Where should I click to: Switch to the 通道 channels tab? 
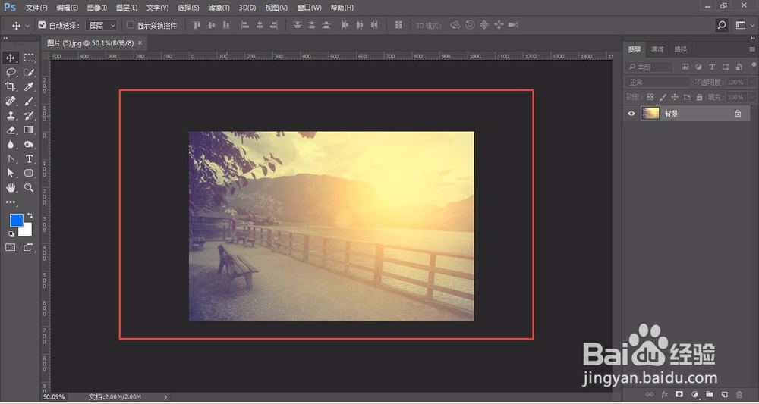pyautogui.click(x=657, y=49)
